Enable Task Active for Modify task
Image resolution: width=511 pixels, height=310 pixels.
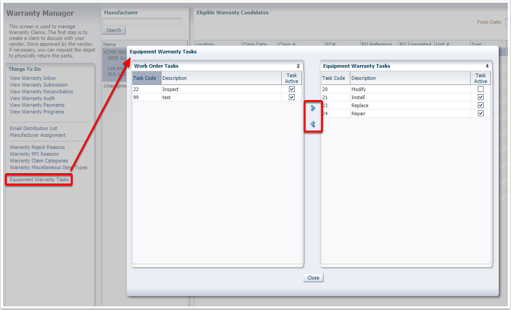pos(480,89)
